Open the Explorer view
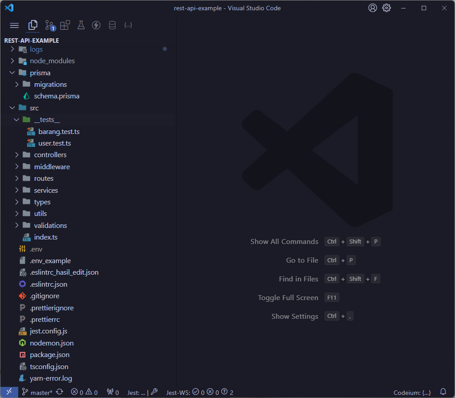Viewport: 455px width, 398px height. tap(33, 25)
